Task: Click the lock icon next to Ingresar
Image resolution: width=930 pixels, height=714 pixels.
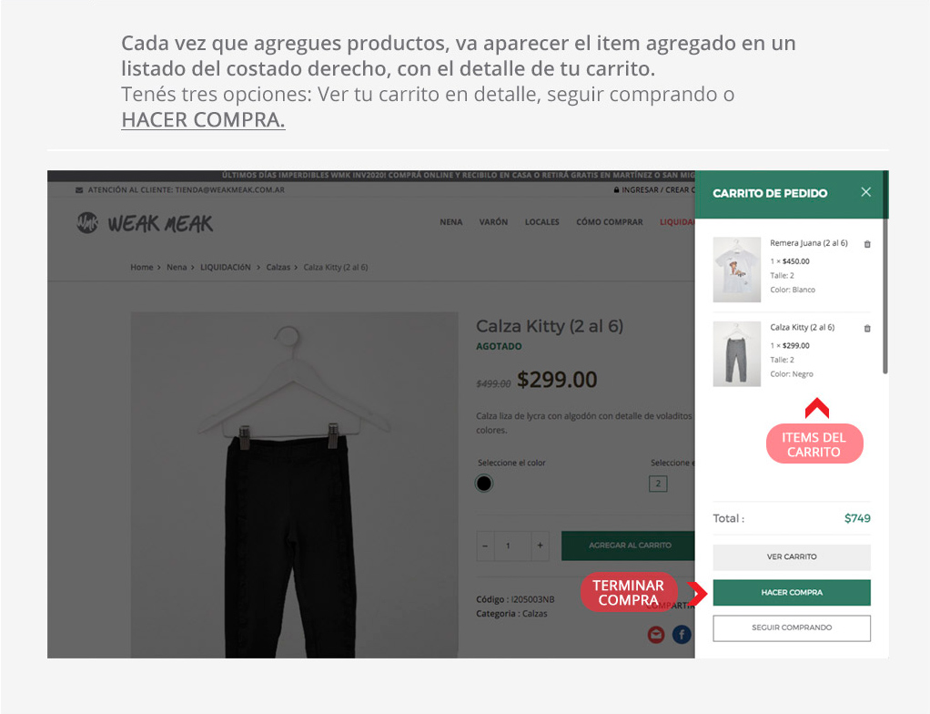Action: [x=616, y=190]
